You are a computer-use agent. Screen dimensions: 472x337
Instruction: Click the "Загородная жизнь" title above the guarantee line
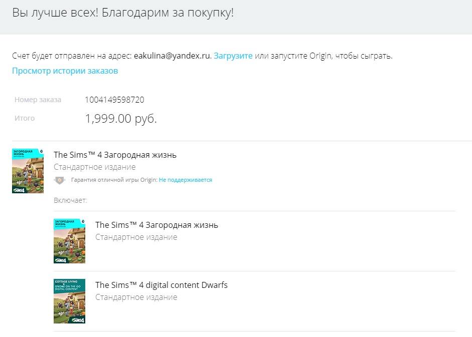[115, 155]
